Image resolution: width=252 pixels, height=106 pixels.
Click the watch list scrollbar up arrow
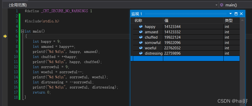[x=242, y=20]
